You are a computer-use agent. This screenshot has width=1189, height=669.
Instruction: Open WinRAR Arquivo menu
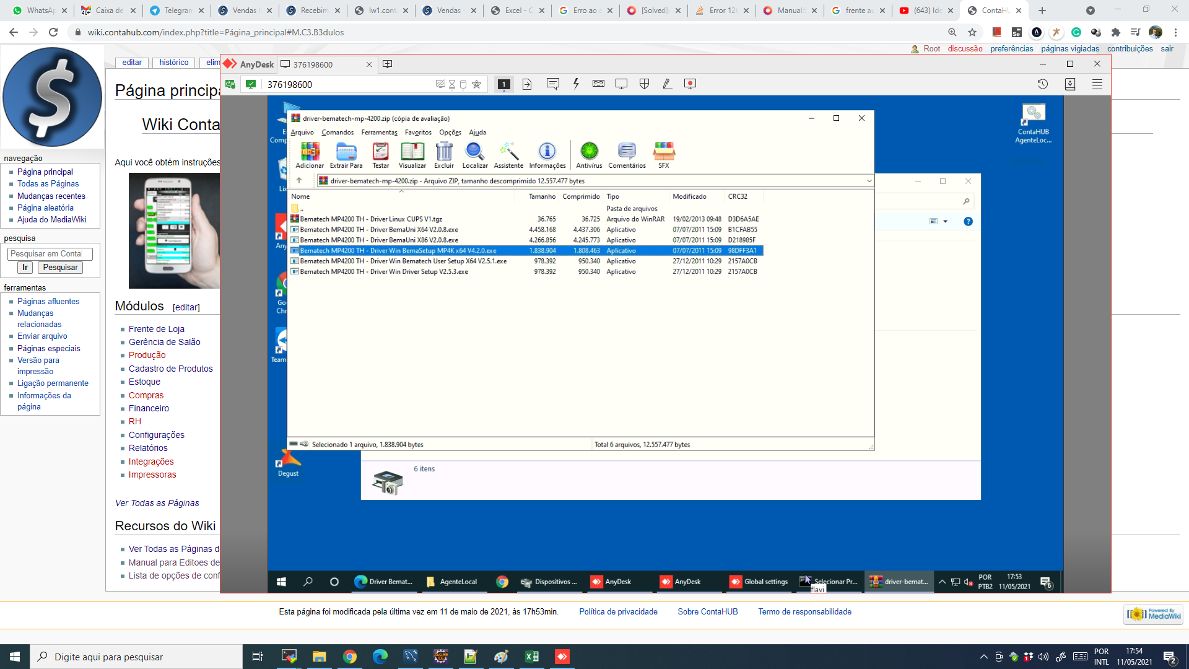click(302, 132)
